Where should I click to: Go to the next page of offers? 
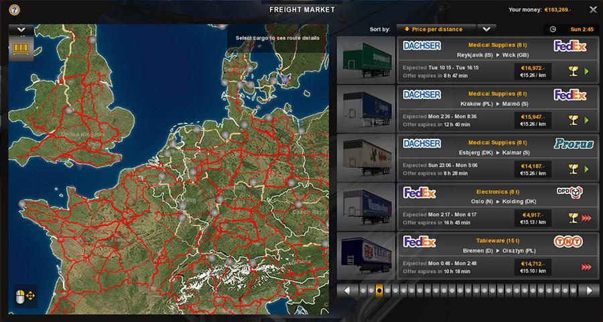tap(589, 290)
